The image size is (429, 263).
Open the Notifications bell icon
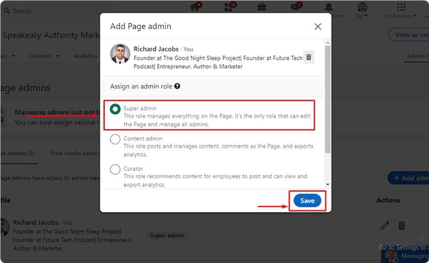pos(329,7)
